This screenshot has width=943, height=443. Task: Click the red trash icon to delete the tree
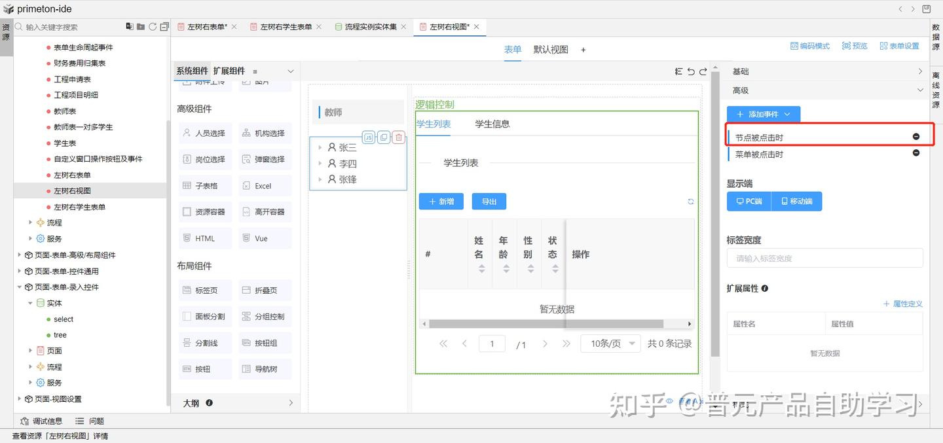[398, 137]
